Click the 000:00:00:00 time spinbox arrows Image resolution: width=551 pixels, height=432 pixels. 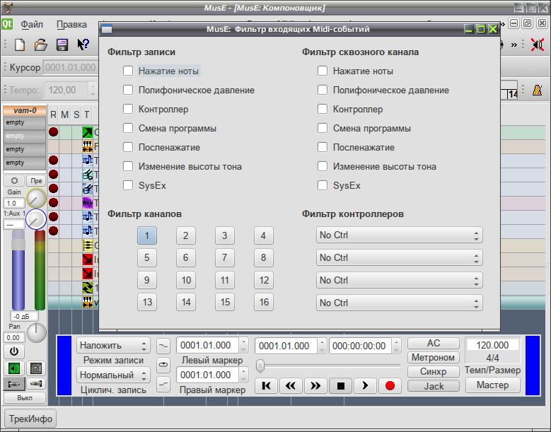pyautogui.click(x=396, y=346)
